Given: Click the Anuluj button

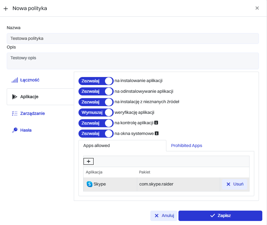Looking at the screenshot, I should tap(164, 216).
